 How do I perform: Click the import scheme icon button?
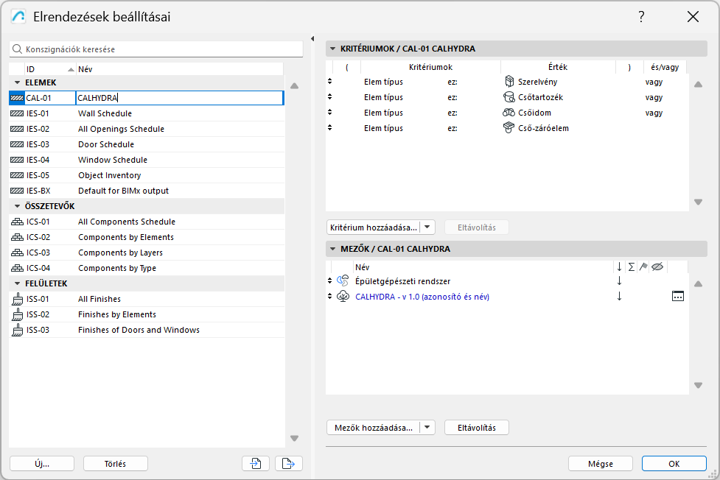point(255,463)
